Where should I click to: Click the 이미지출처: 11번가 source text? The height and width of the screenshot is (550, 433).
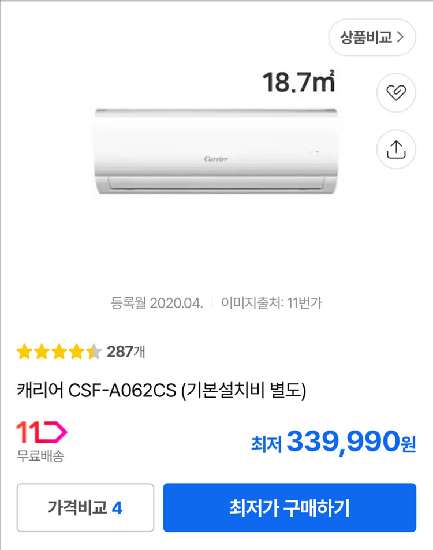tap(271, 303)
